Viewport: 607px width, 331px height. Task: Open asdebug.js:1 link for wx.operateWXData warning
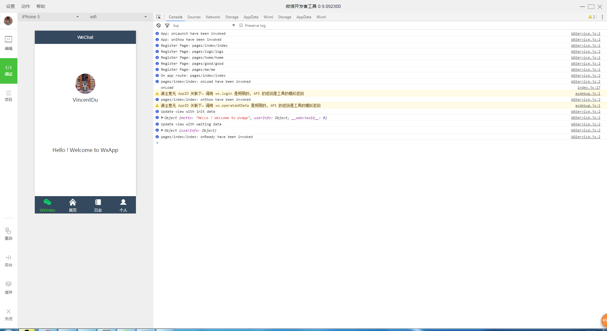click(588, 105)
